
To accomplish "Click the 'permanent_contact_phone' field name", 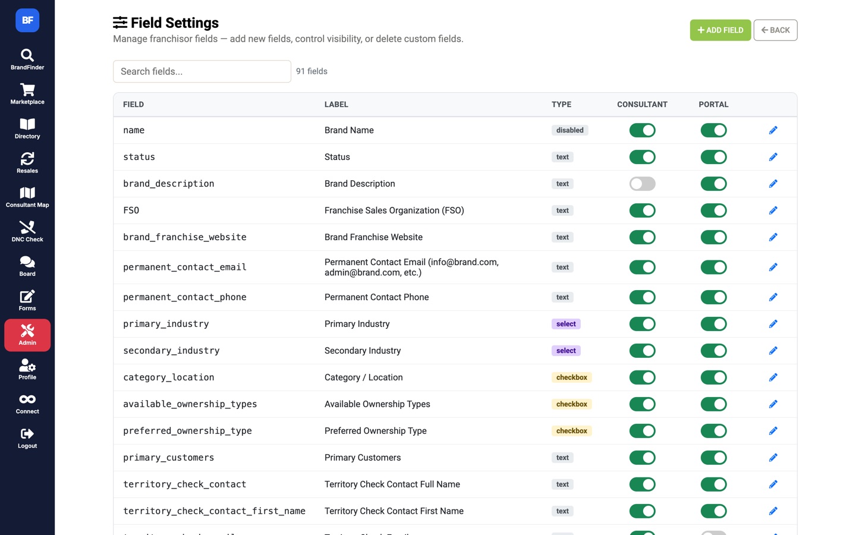I will pos(185,297).
